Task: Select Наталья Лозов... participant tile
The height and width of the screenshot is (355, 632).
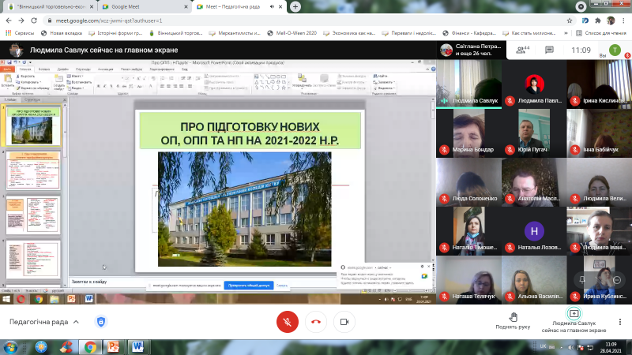Action: tap(534, 231)
